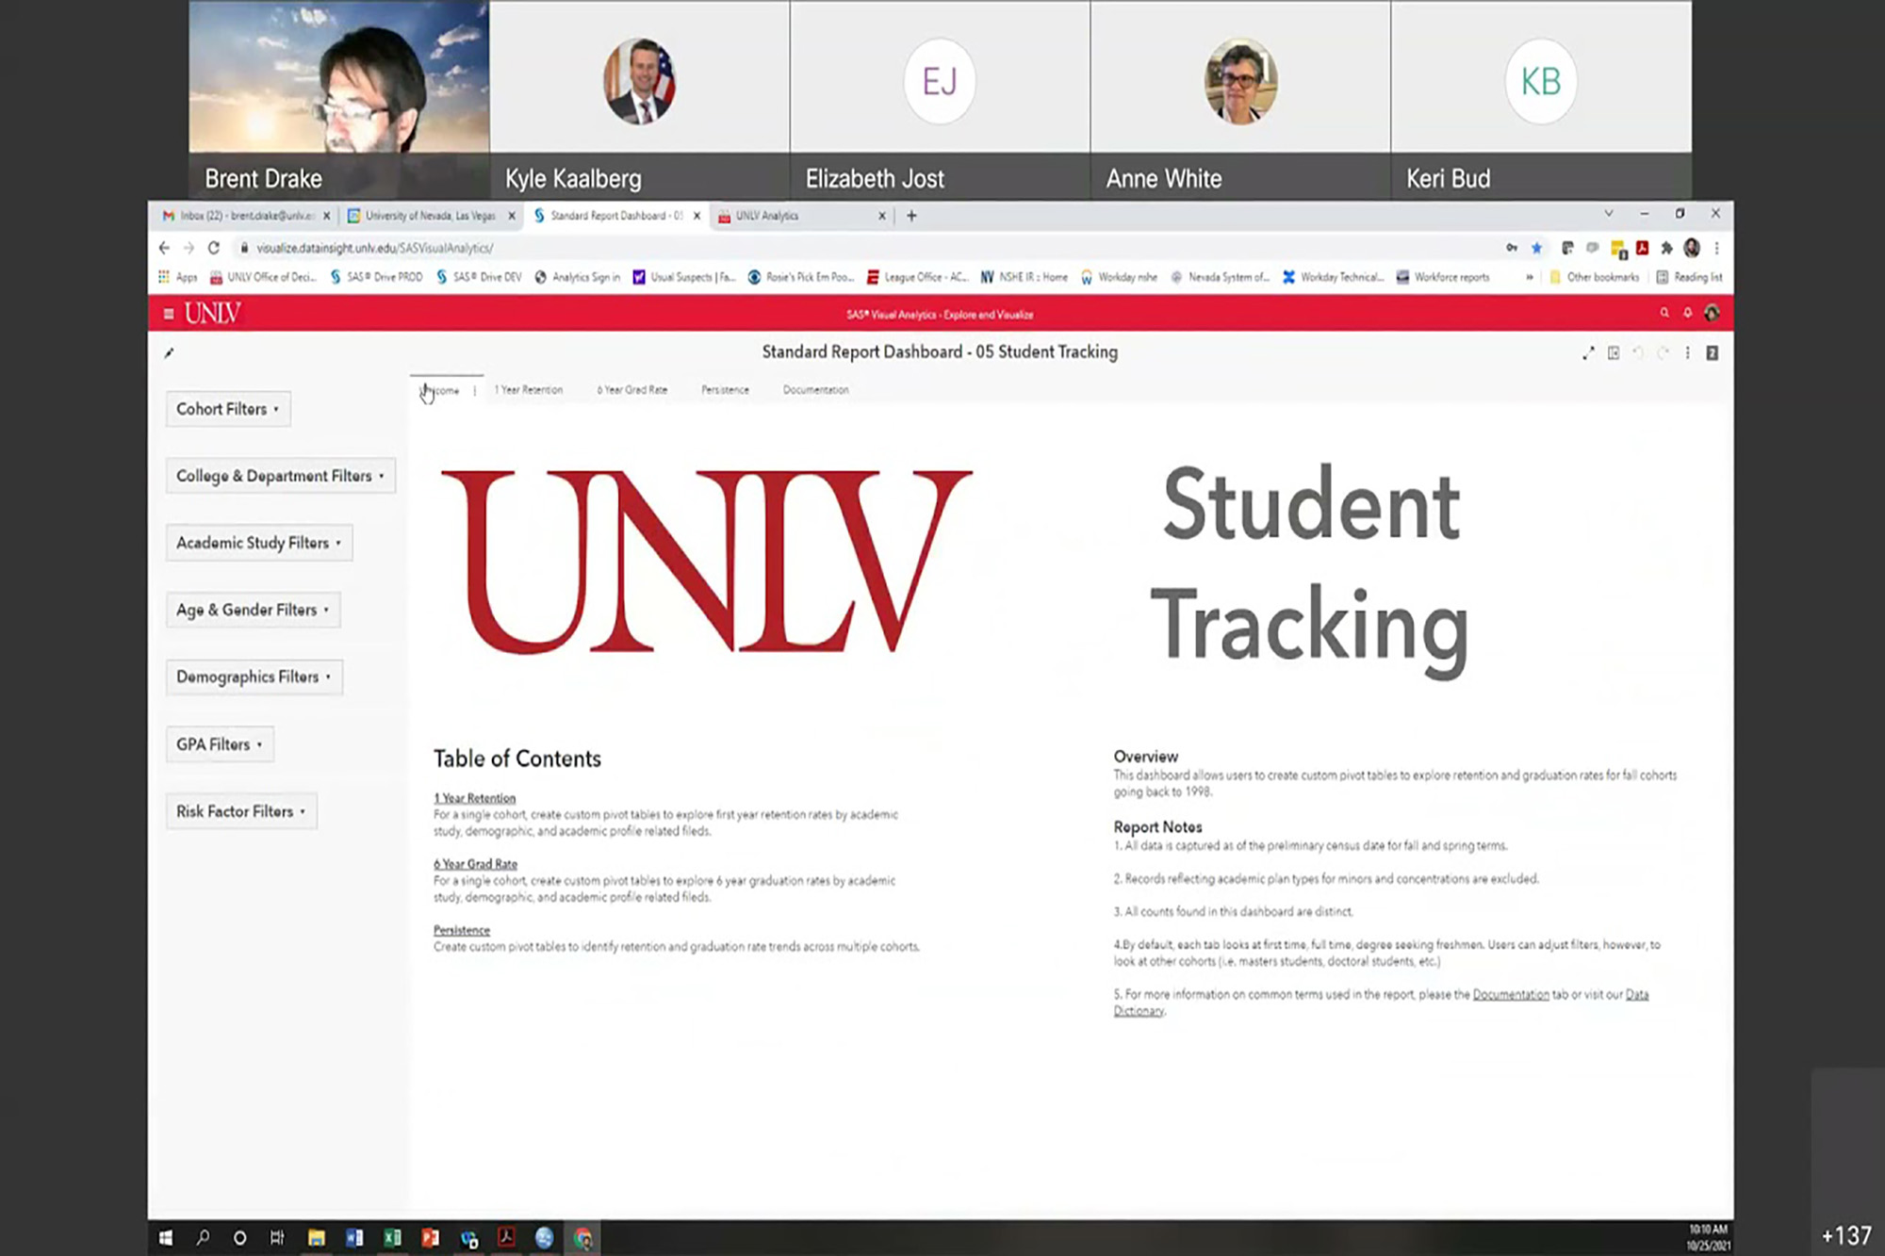Viewport: 1885px width, 1256px height.
Task: Click the restore default report state icon
Action: tap(1614, 353)
